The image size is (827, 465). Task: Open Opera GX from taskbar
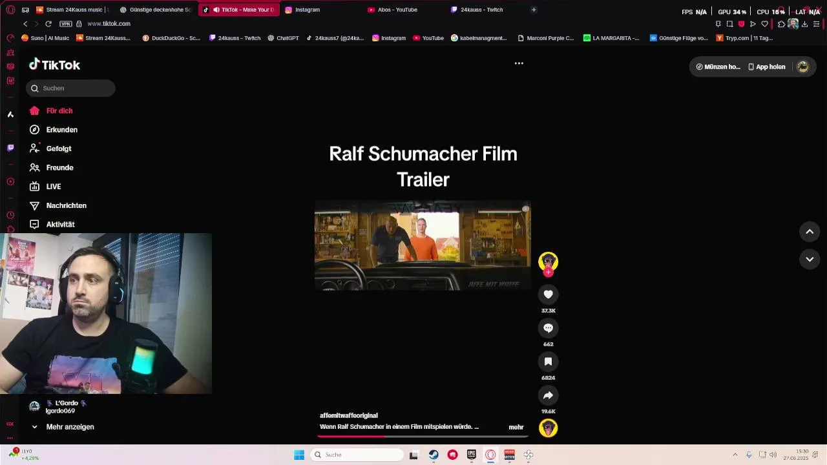(x=490, y=455)
